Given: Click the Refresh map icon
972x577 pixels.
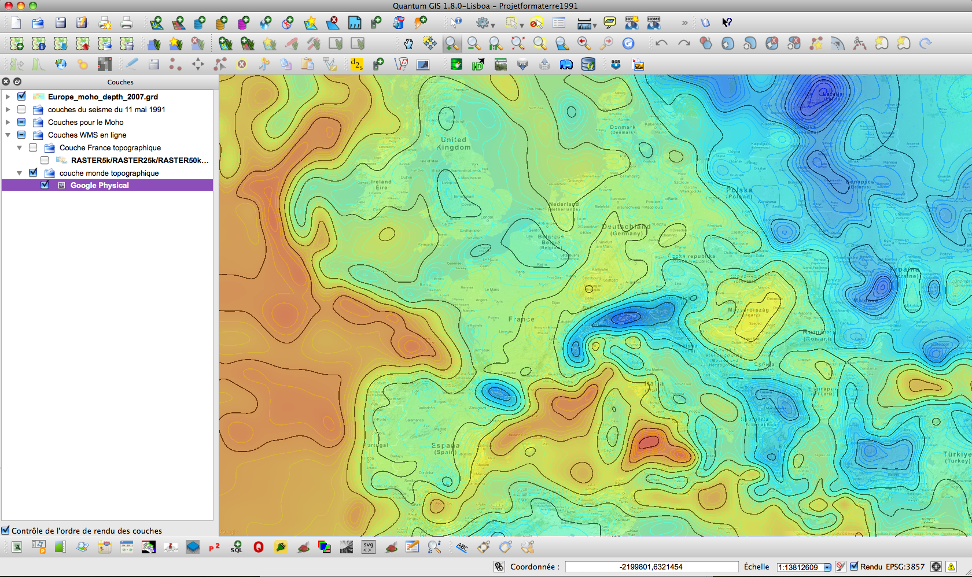Looking at the screenshot, I should pos(628,44).
